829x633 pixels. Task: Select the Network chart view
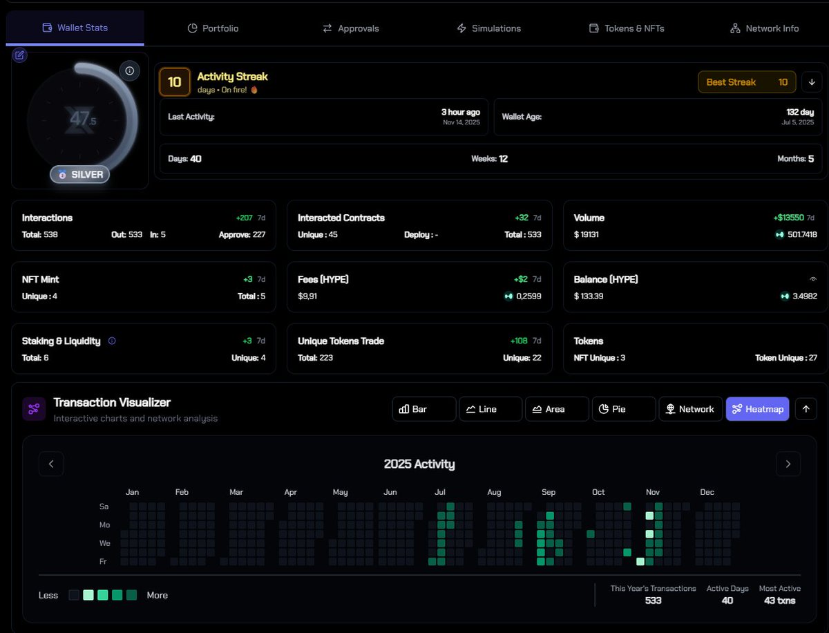click(x=691, y=409)
